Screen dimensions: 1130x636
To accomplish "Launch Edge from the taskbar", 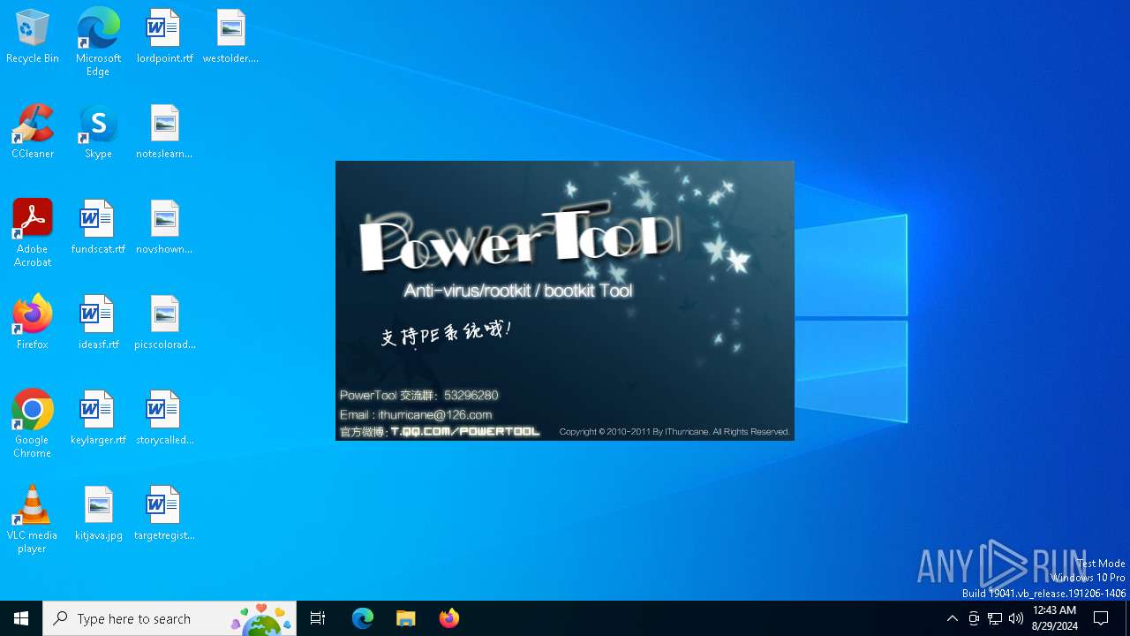I will [x=363, y=618].
